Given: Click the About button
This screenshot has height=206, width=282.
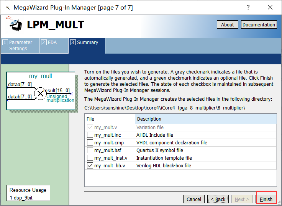Looking at the screenshot, I should [227, 25].
